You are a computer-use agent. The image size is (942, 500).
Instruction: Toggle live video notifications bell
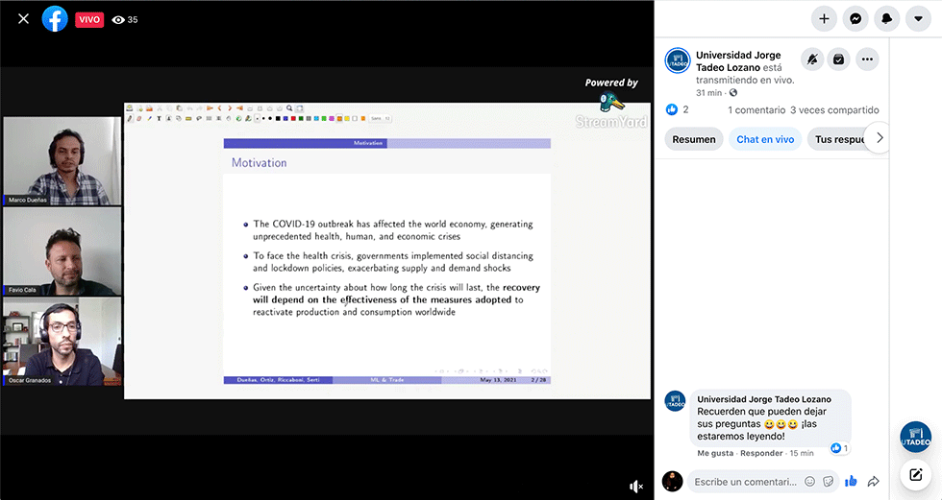click(812, 60)
